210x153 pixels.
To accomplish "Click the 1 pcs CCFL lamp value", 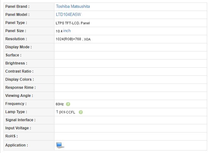I will tap(65, 112).
